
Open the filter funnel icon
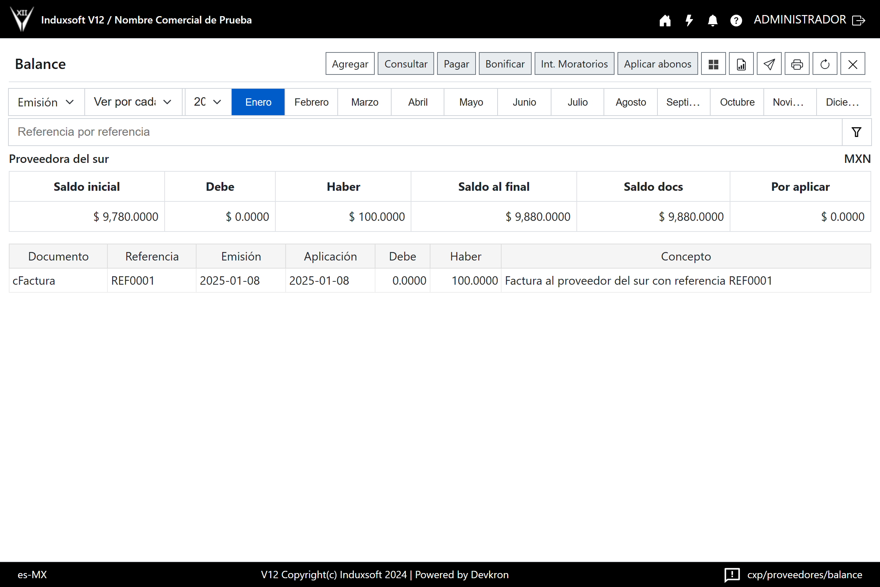click(x=856, y=132)
